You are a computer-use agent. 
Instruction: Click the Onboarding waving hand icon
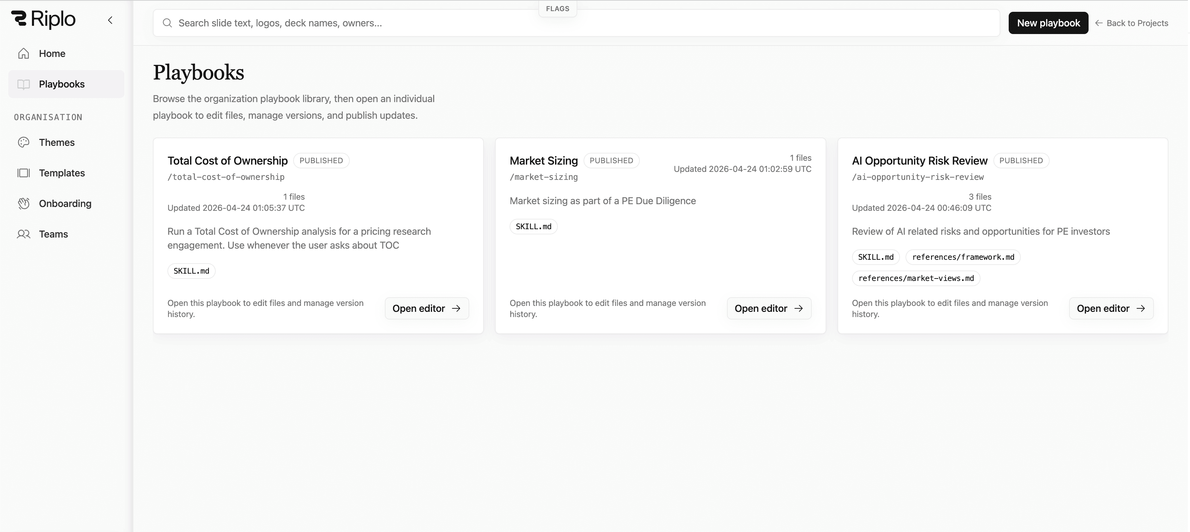coord(24,203)
